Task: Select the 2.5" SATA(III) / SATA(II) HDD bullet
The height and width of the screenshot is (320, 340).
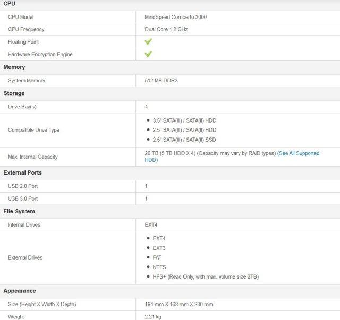Action: pos(184,130)
